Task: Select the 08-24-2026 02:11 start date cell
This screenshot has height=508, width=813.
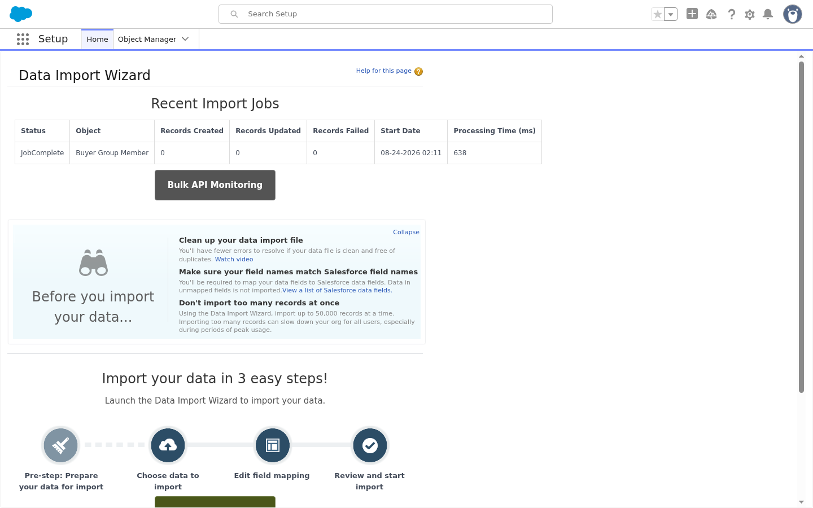Action: (x=411, y=153)
